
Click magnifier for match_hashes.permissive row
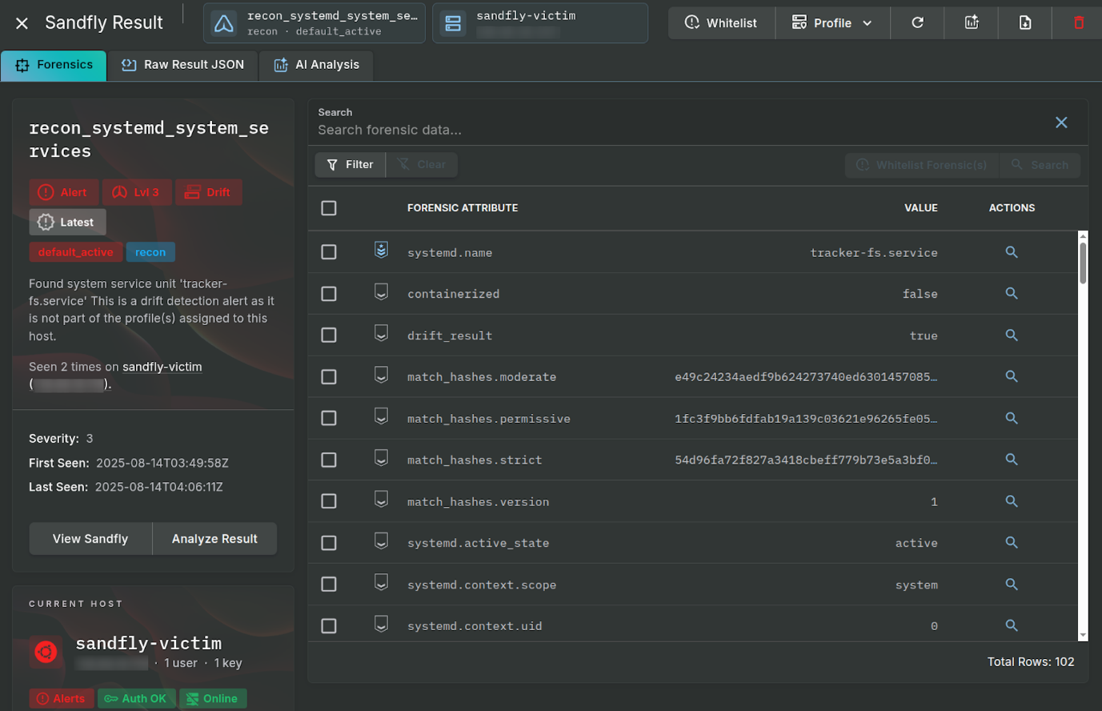(x=1012, y=418)
